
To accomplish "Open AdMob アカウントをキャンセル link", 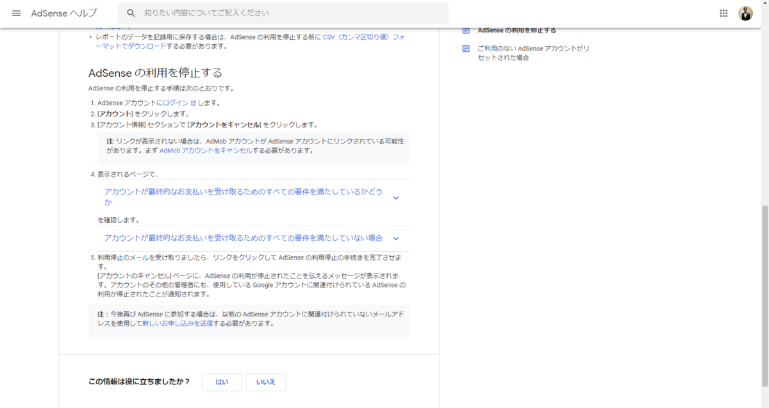I will pos(205,151).
